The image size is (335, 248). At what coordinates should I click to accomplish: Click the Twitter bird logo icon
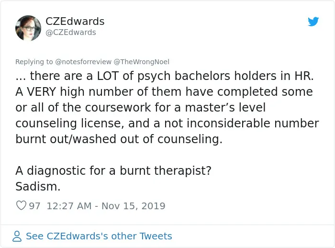313,22
